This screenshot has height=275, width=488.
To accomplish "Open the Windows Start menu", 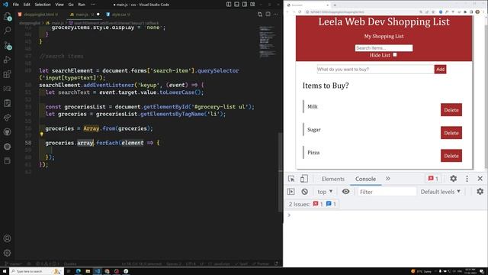I will [5, 271].
